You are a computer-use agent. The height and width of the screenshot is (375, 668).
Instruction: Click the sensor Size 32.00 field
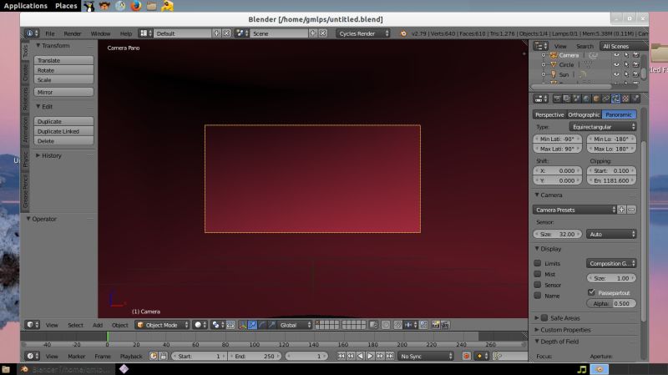tap(558, 234)
